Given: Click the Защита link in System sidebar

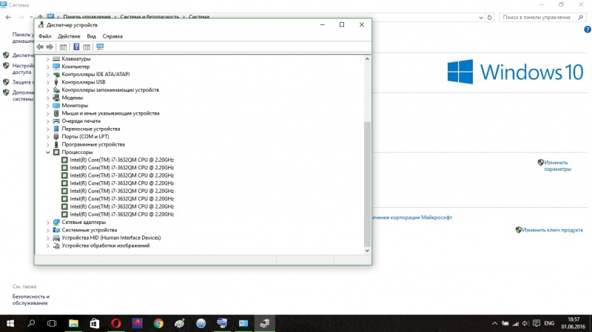Looking at the screenshot, I should (x=22, y=82).
